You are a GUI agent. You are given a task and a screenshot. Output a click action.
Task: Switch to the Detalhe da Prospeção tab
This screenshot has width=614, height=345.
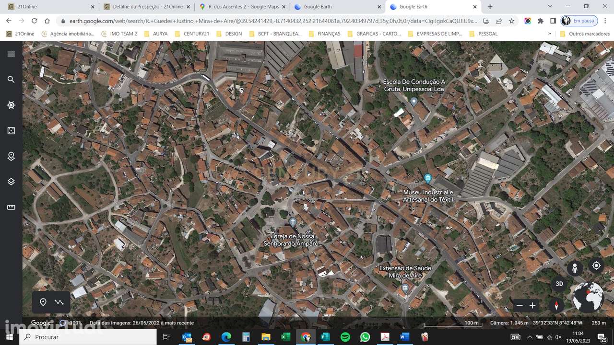146,7
